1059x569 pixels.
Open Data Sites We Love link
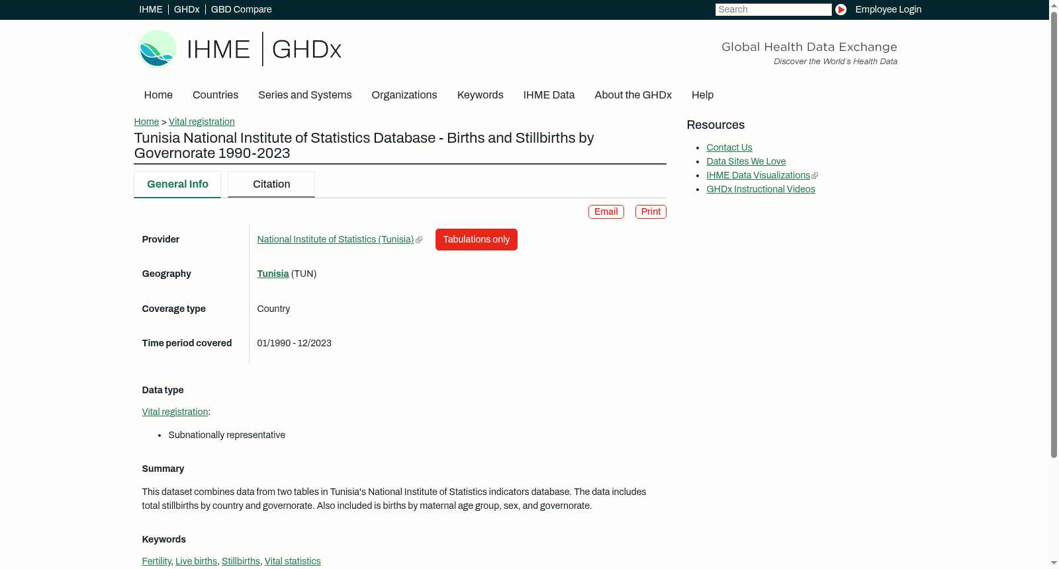pyautogui.click(x=746, y=161)
